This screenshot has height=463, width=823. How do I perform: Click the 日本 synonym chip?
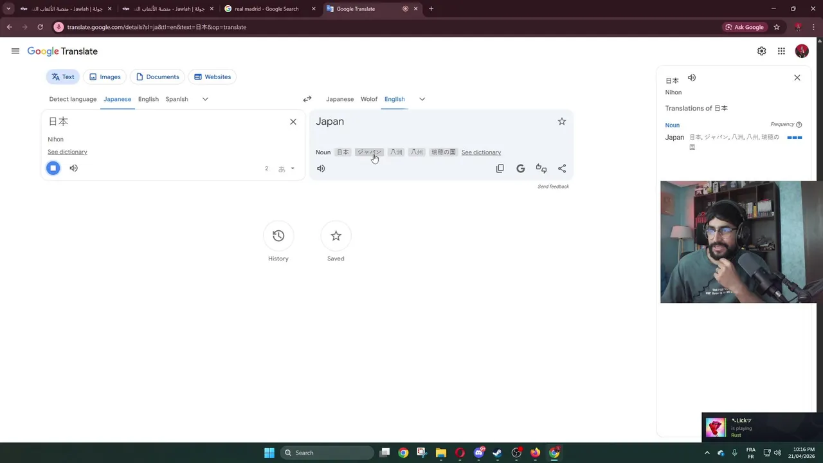(343, 152)
